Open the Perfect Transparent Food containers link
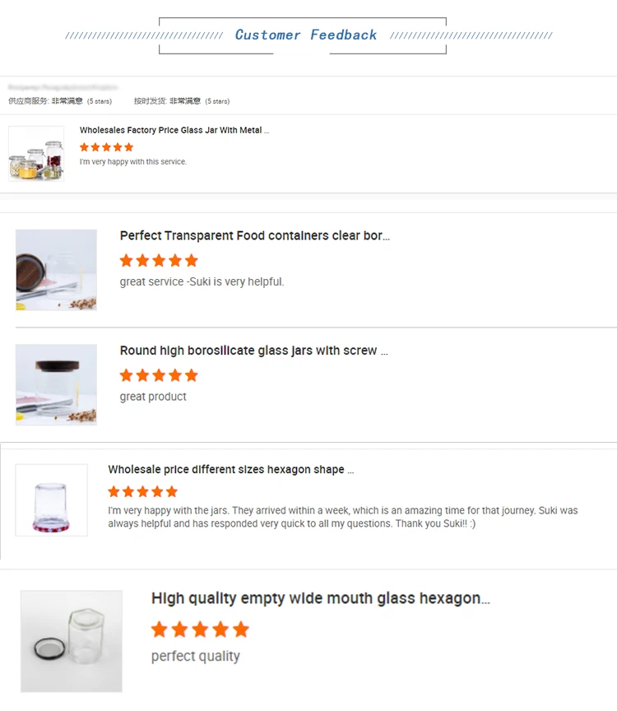Image resolution: width=617 pixels, height=711 pixels. pyautogui.click(x=254, y=236)
